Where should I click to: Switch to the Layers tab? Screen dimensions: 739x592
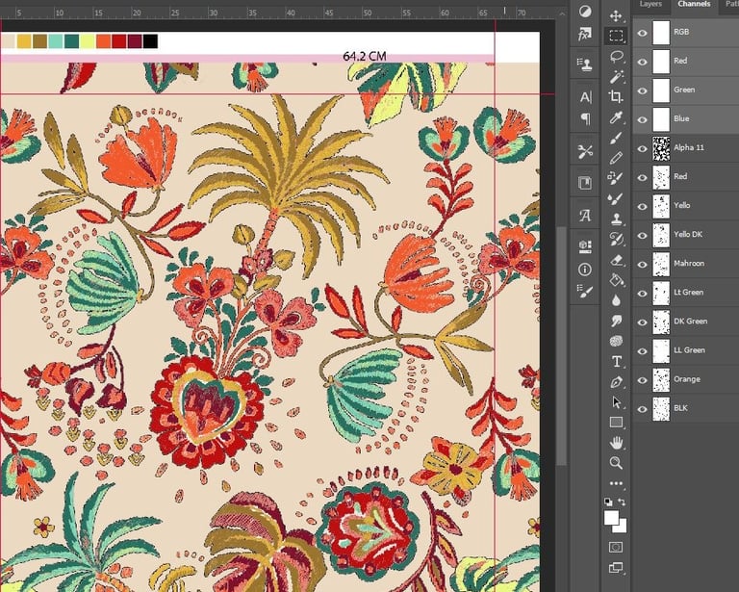pos(650,5)
